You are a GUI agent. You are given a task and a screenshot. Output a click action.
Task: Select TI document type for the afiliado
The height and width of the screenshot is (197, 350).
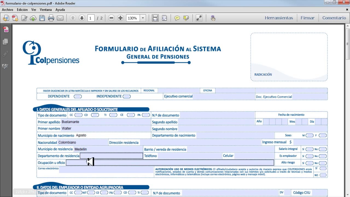(113, 115)
